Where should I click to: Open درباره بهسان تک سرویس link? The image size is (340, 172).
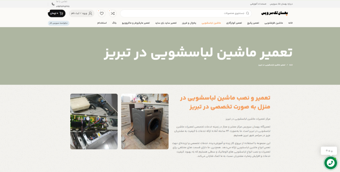[x=281, y=4]
